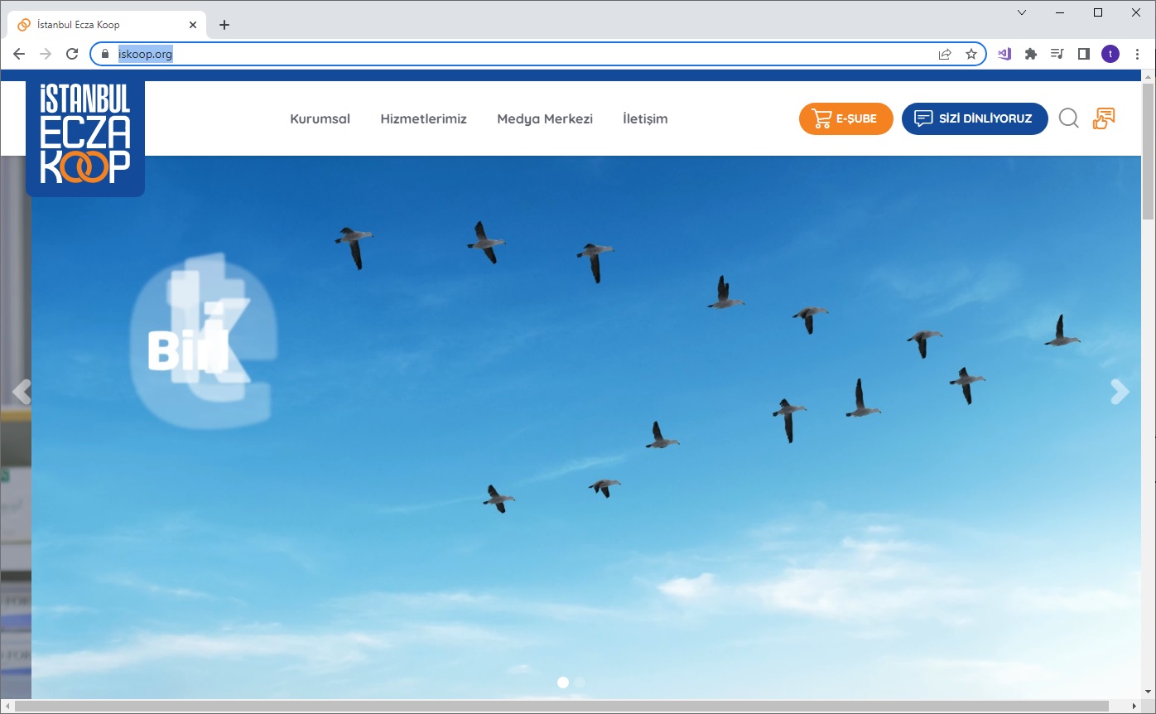View site information via the lock icon
Image resolution: width=1156 pixels, height=714 pixels.
point(104,54)
